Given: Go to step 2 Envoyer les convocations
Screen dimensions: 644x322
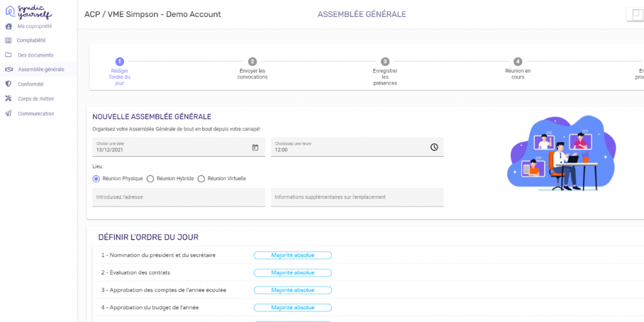Looking at the screenshot, I should pyautogui.click(x=252, y=62).
